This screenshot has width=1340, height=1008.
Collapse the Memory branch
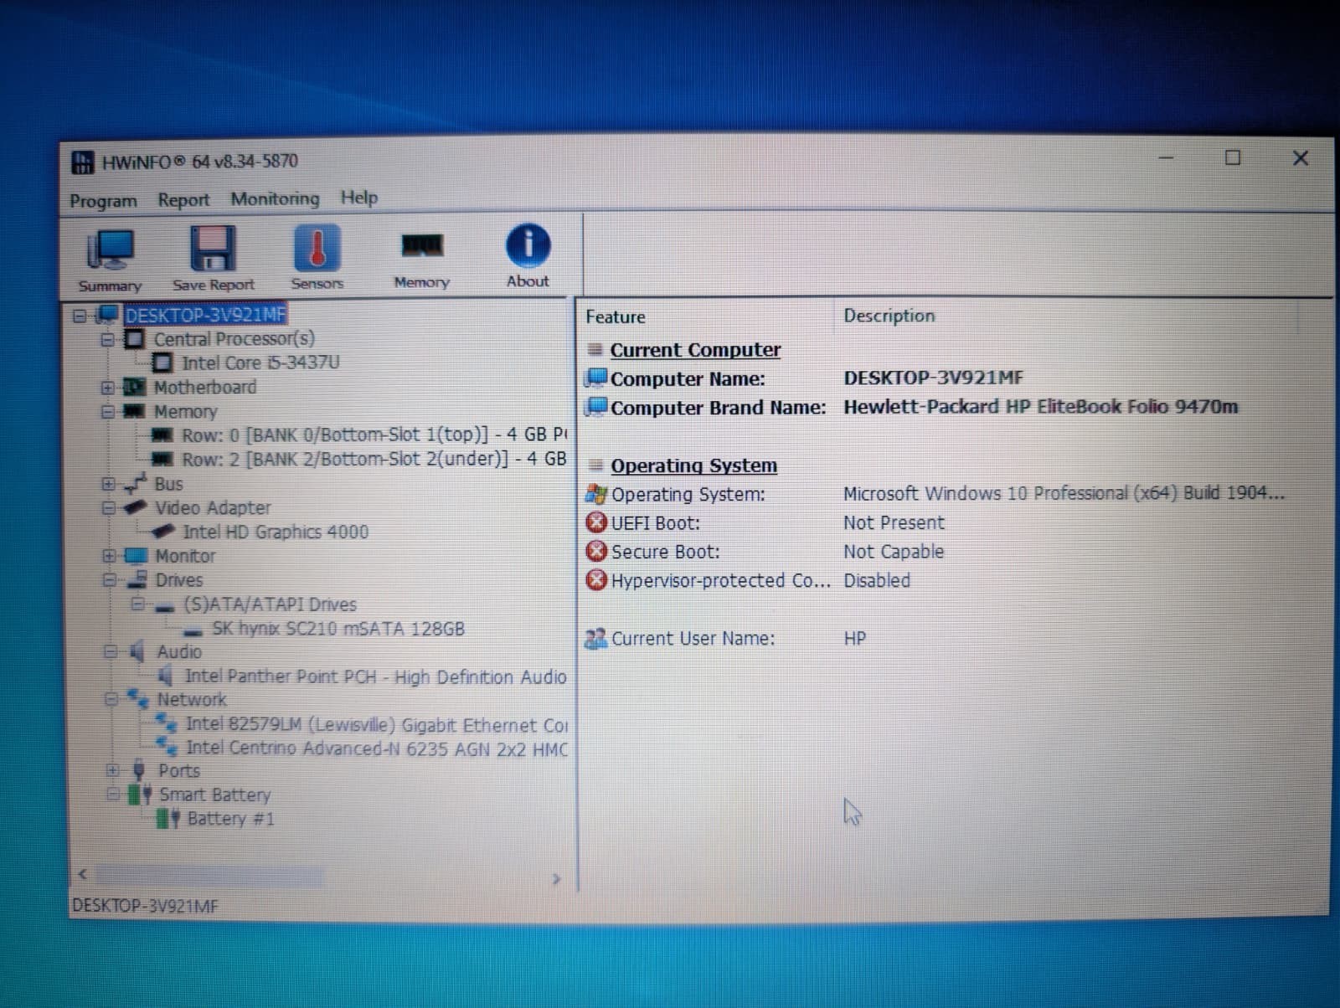(107, 412)
